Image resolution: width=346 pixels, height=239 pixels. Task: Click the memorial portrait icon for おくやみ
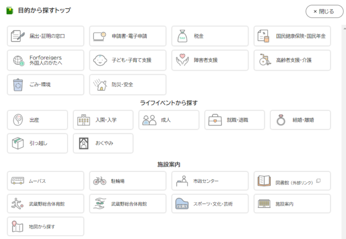[84, 143]
